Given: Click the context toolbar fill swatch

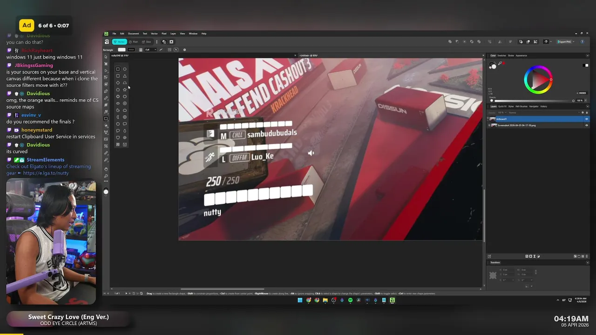Looking at the screenshot, I should coord(122,50).
